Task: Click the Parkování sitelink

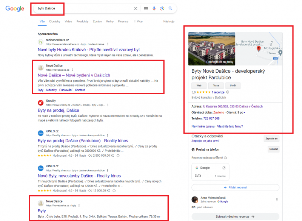Action: 66,90
